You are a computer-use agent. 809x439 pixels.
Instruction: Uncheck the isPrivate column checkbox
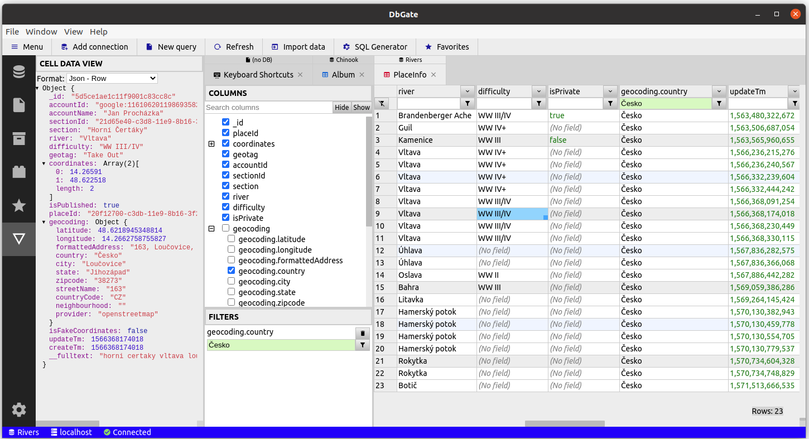pos(225,218)
